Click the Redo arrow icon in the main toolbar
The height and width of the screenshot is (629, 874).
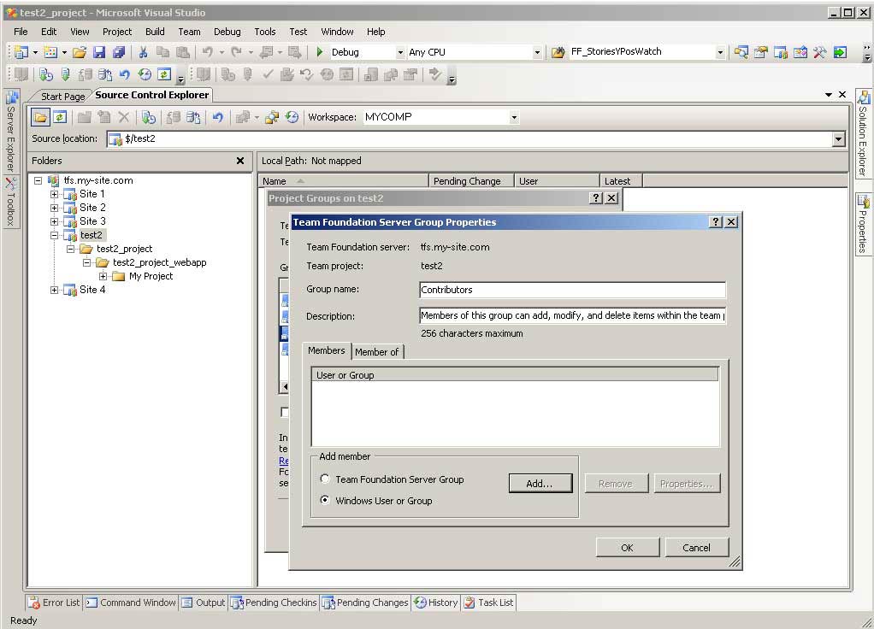point(236,52)
